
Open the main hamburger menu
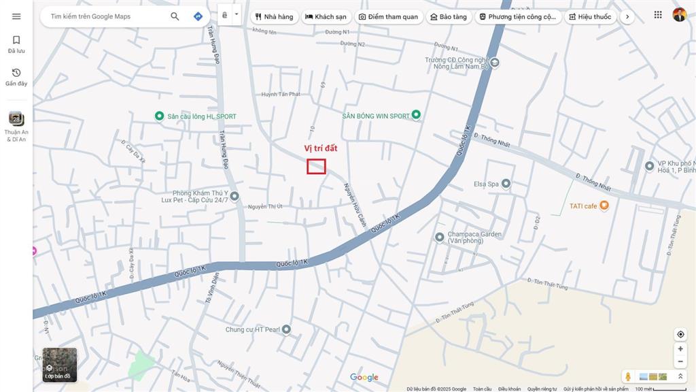[16, 16]
